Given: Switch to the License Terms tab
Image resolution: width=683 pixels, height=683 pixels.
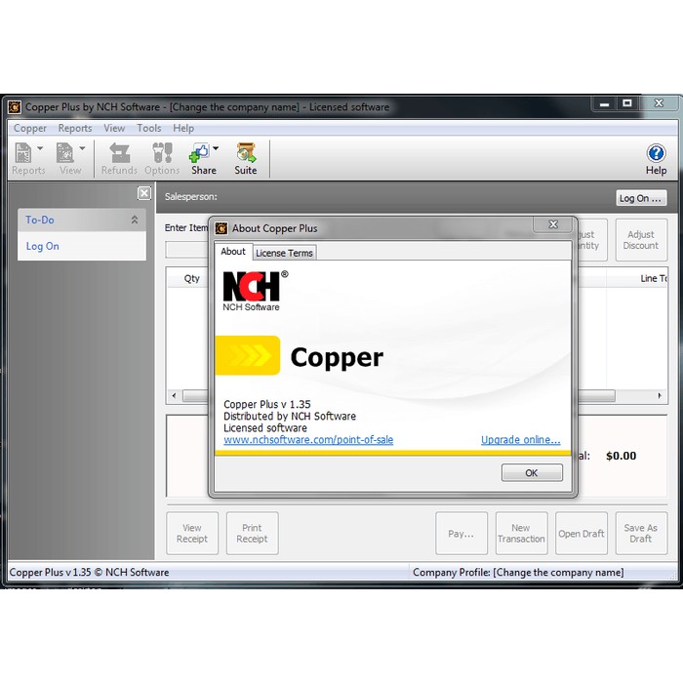Looking at the screenshot, I should [x=284, y=253].
